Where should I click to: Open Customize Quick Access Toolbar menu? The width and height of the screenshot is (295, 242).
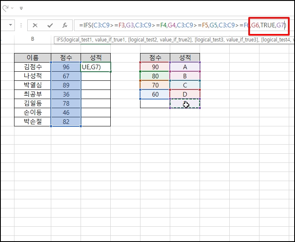(x=21, y=8)
